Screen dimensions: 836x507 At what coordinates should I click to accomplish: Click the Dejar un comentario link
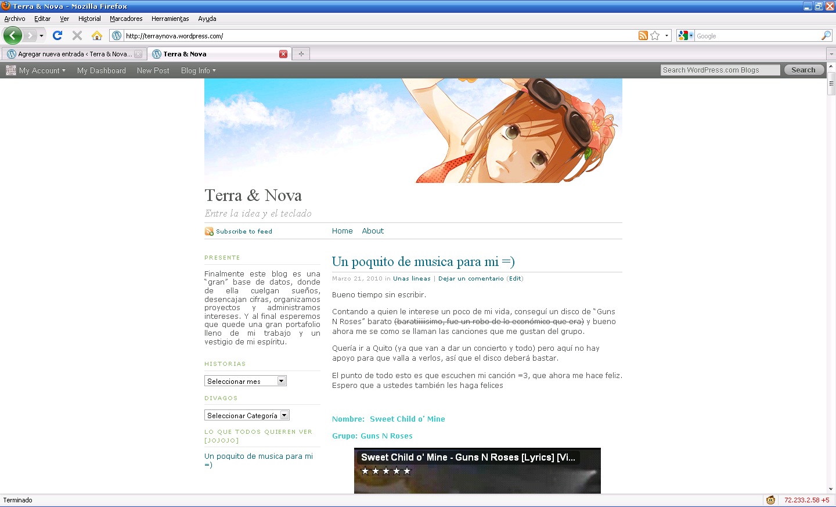point(471,279)
